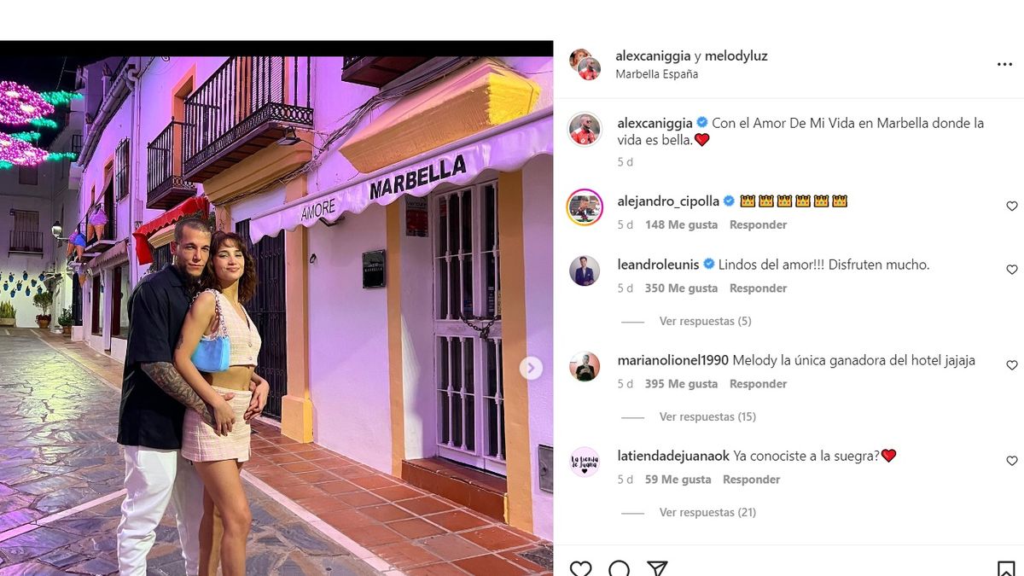This screenshot has width=1024, height=576.
Task: Expand Ver respuestas (21) replies
Action: (x=707, y=513)
